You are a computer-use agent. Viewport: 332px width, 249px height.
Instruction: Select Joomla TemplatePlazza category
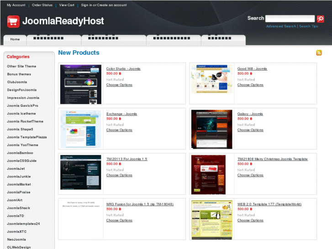[x=27, y=137]
